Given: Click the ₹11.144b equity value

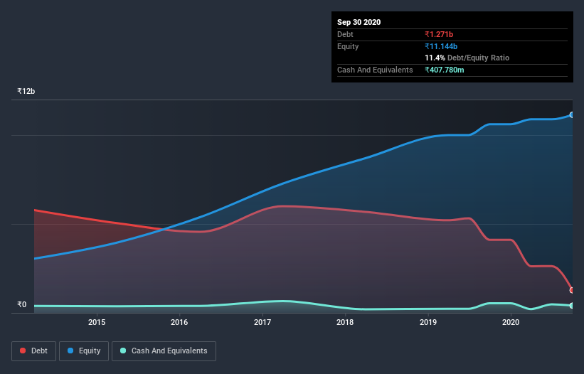Looking at the screenshot, I should (441, 46).
